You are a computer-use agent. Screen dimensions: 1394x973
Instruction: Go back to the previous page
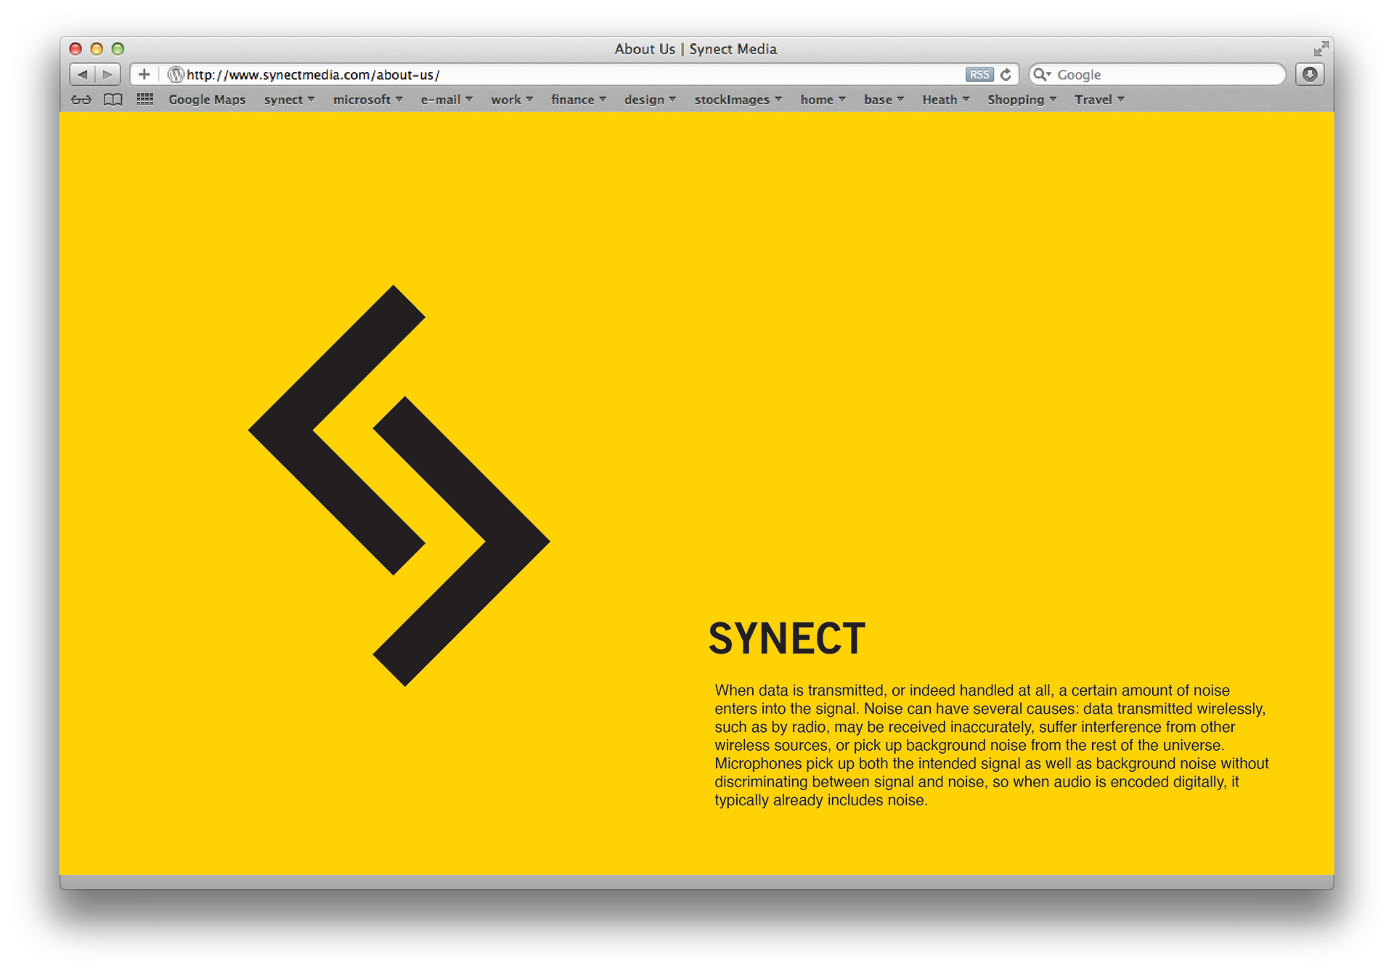[x=82, y=74]
